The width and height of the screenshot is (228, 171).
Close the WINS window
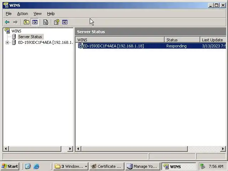[x=223, y=5]
